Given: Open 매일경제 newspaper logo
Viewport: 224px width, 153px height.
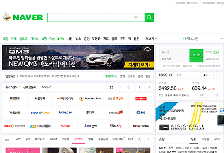Looking at the screenshot, I should tap(15, 99).
